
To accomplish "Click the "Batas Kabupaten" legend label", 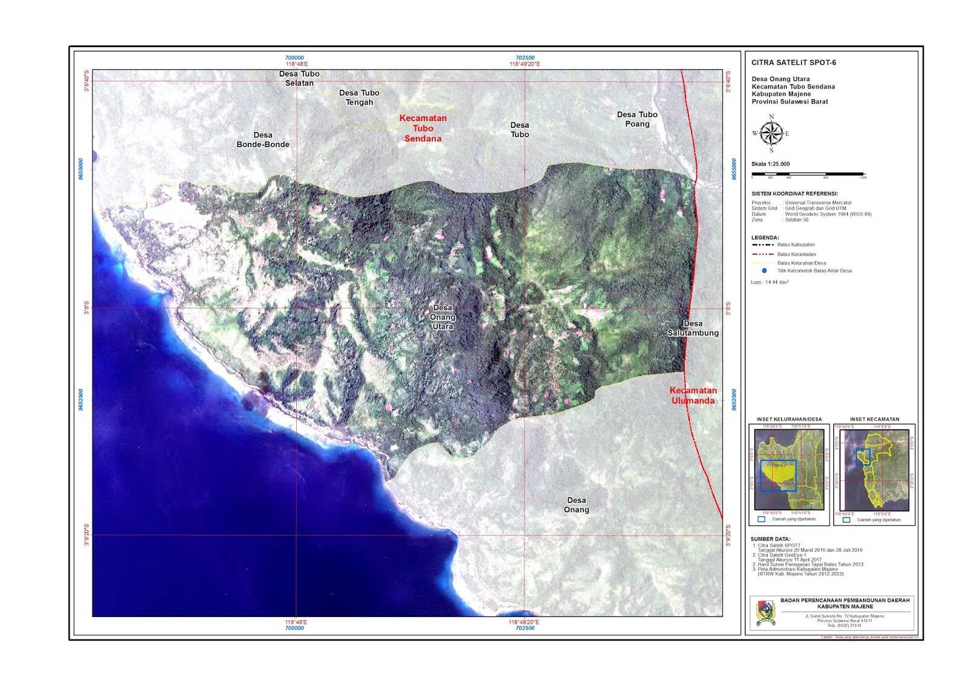I will pyautogui.click(x=796, y=245).
